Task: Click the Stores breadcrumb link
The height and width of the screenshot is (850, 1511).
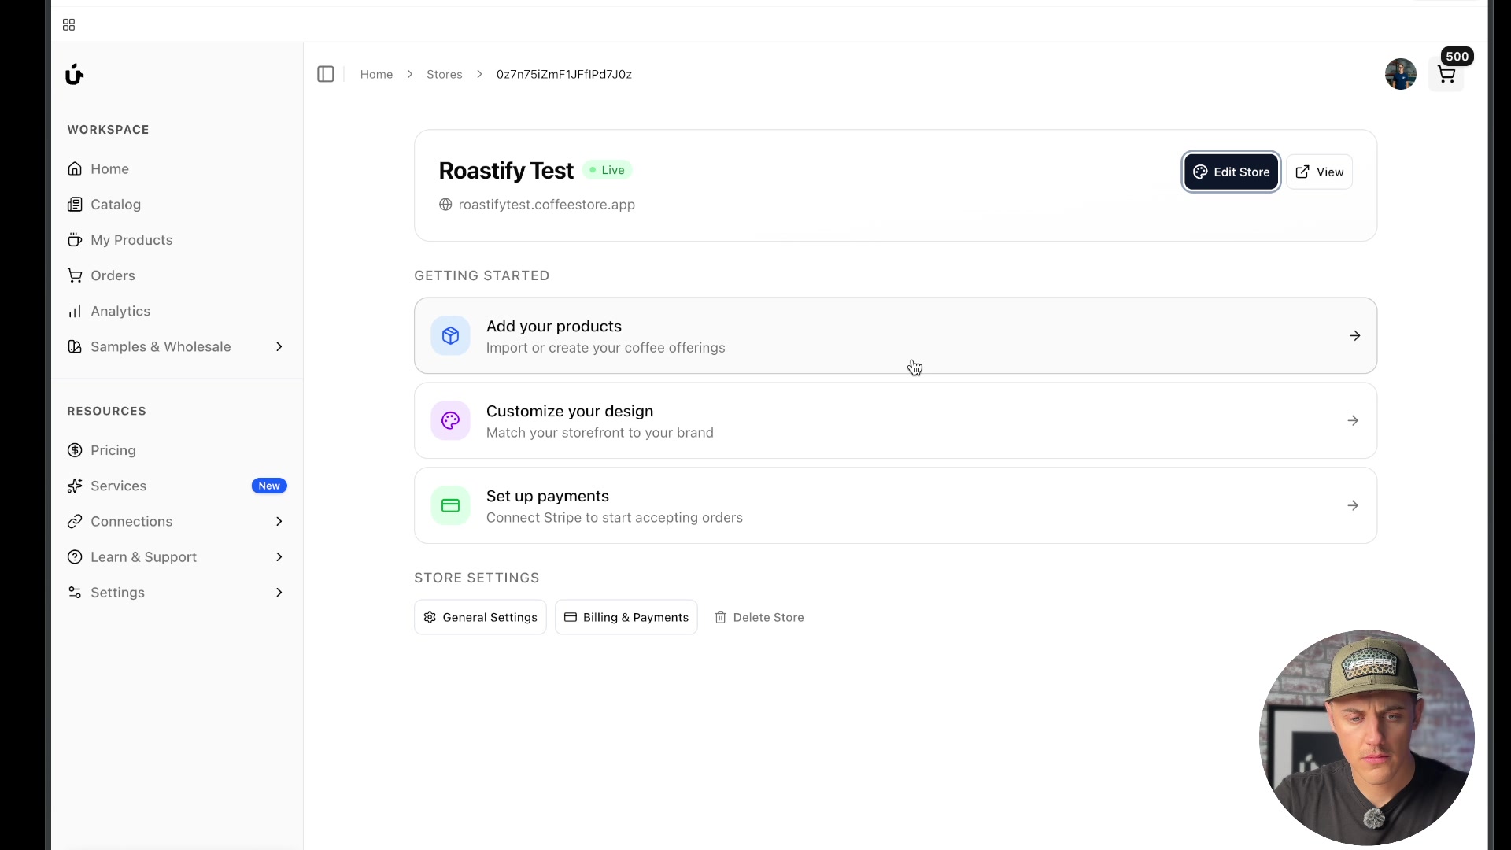Action: tap(444, 74)
